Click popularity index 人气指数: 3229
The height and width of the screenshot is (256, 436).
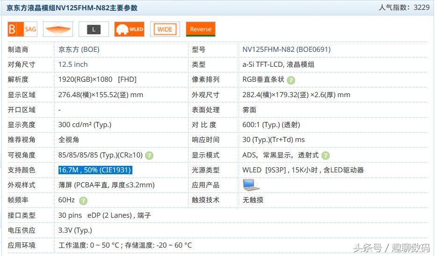point(404,7)
